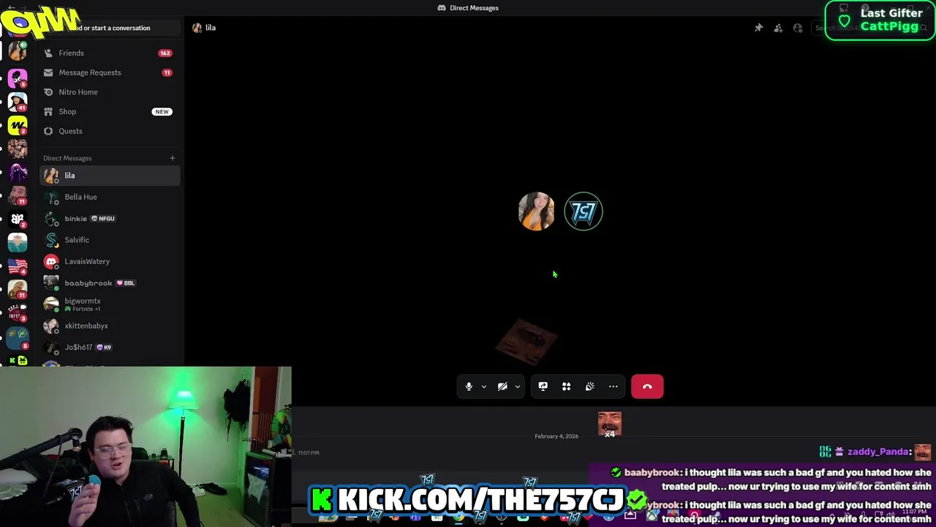
Task: Open the Shop page
Action: click(x=110, y=111)
